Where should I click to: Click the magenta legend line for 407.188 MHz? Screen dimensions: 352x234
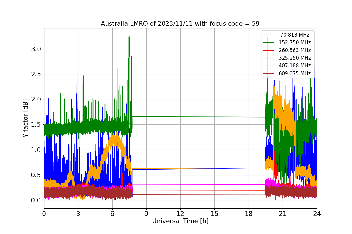pyautogui.click(x=269, y=66)
